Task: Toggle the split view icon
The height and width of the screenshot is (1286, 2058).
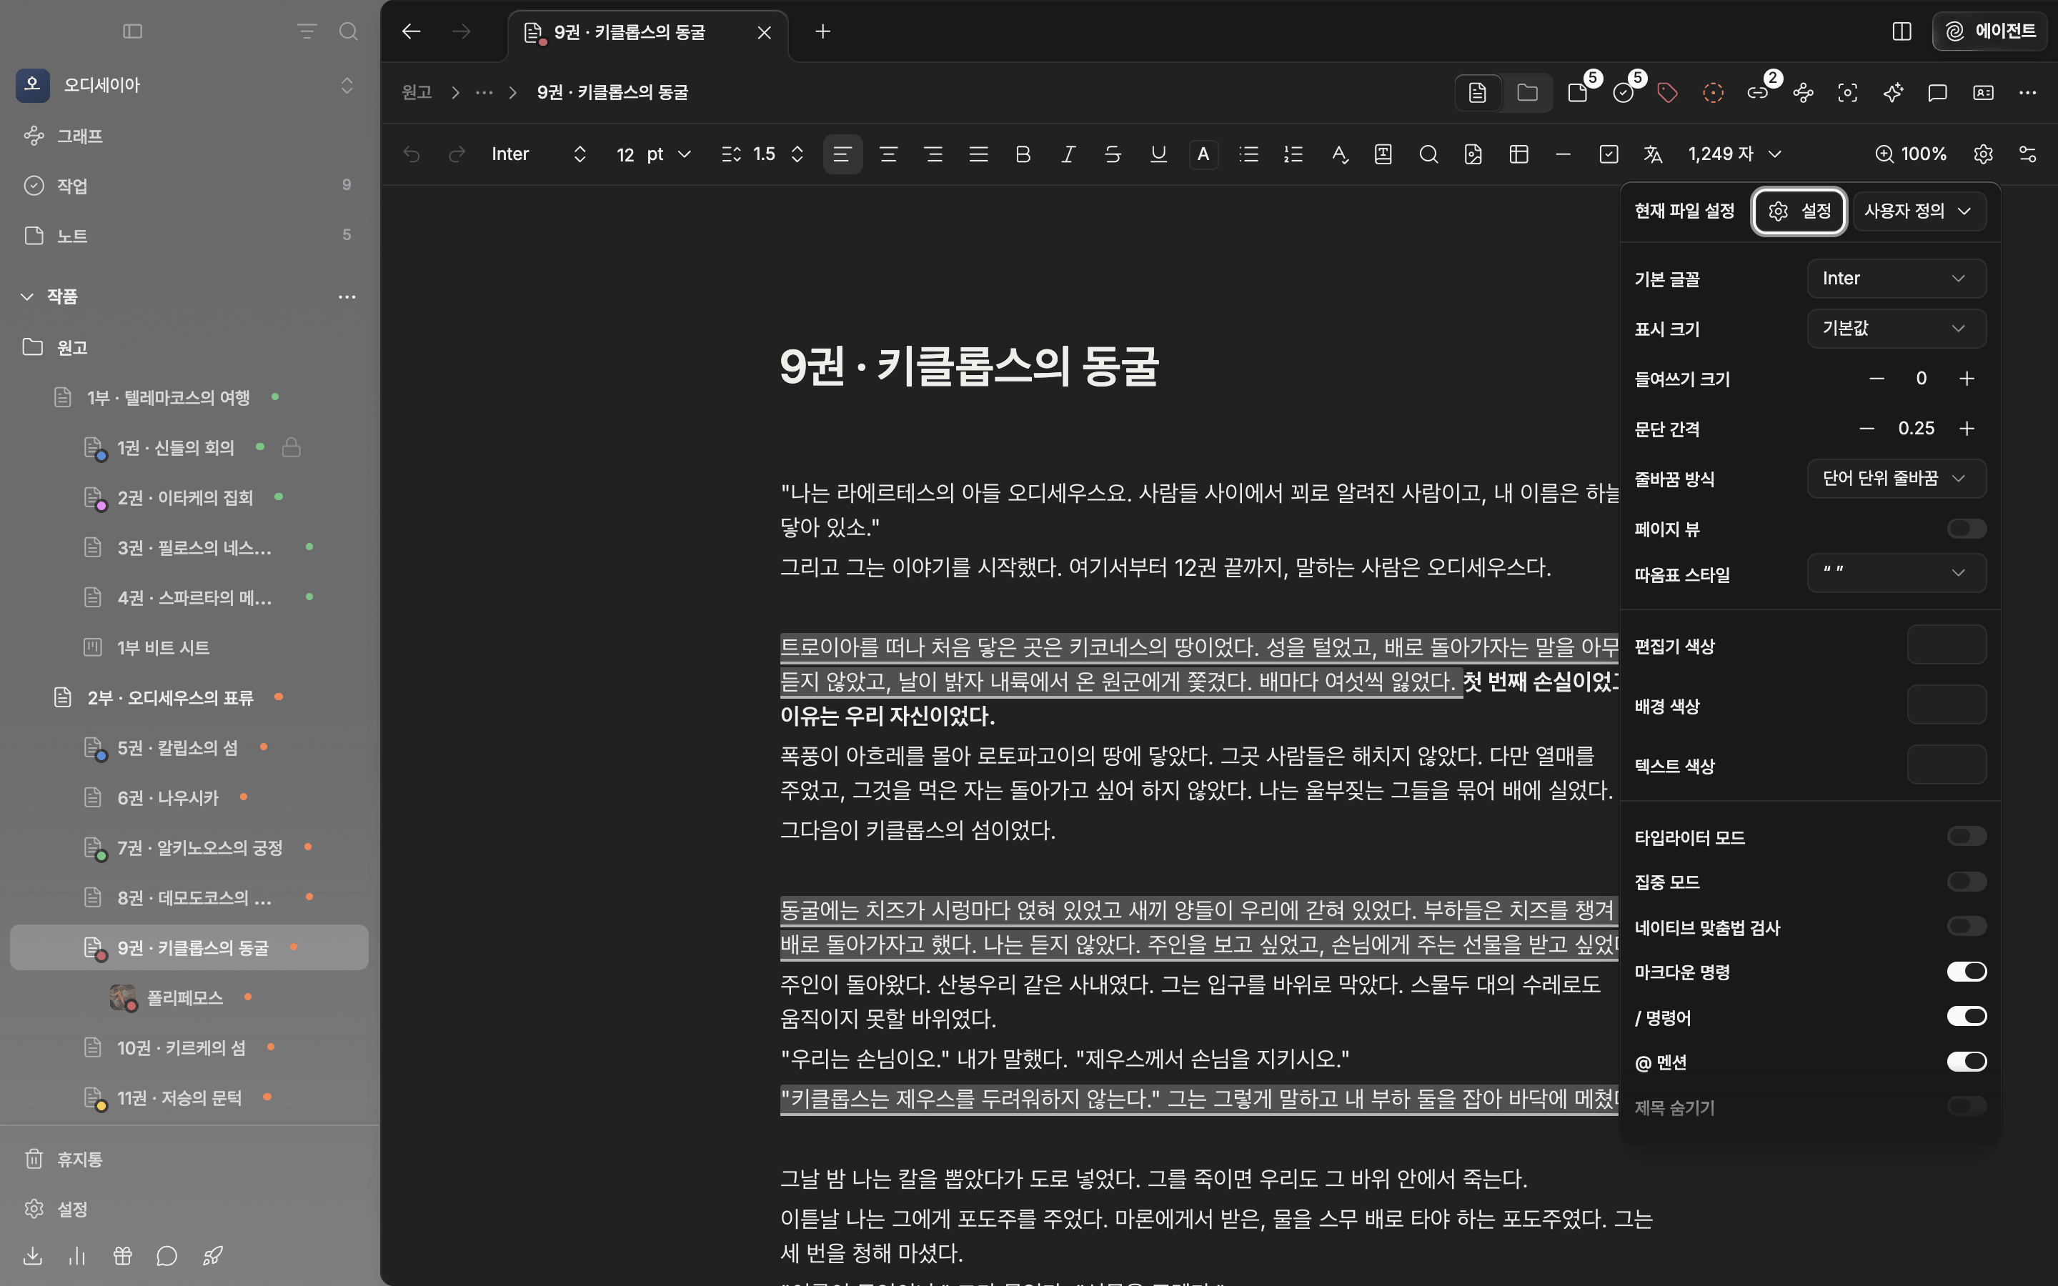Action: click(x=1902, y=31)
